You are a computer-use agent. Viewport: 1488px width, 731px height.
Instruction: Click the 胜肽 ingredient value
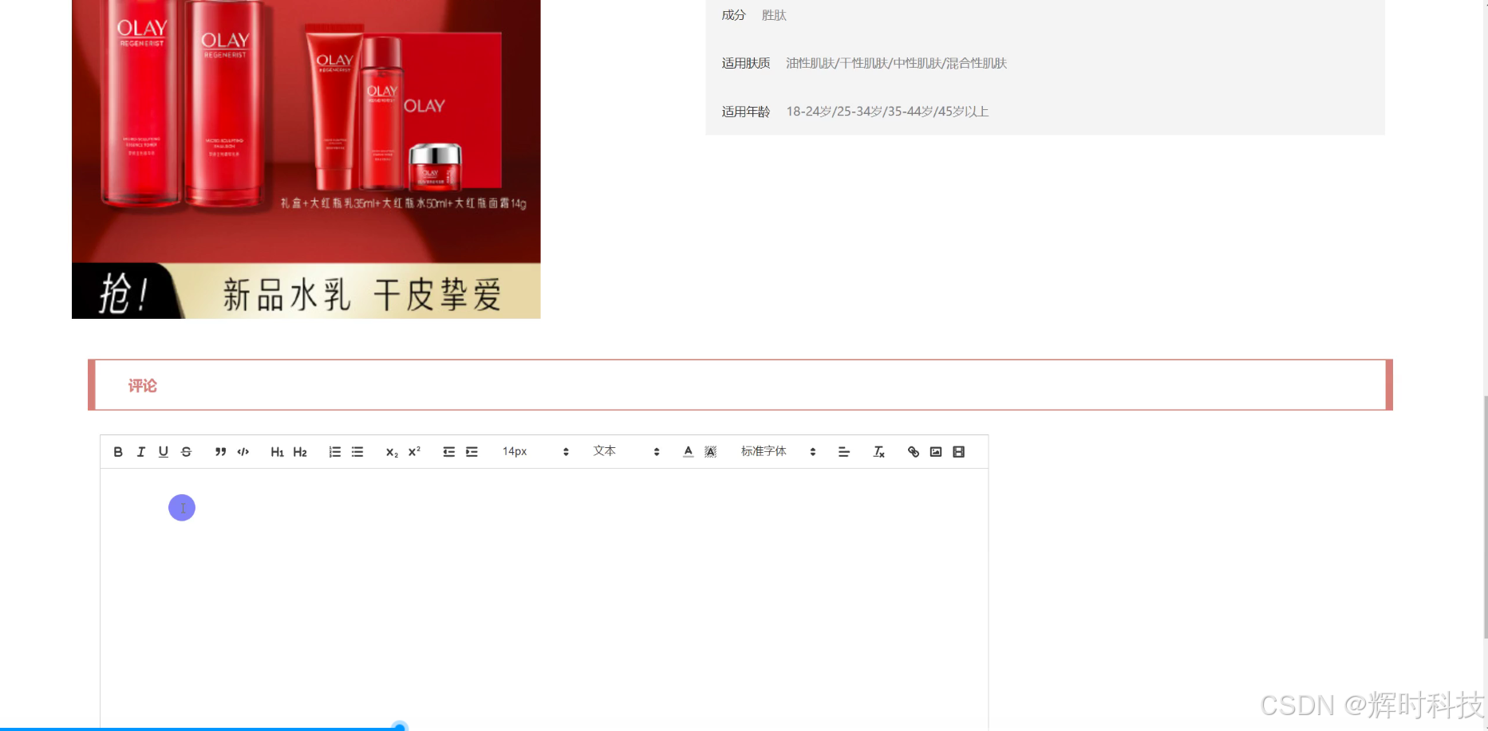pyautogui.click(x=774, y=15)
